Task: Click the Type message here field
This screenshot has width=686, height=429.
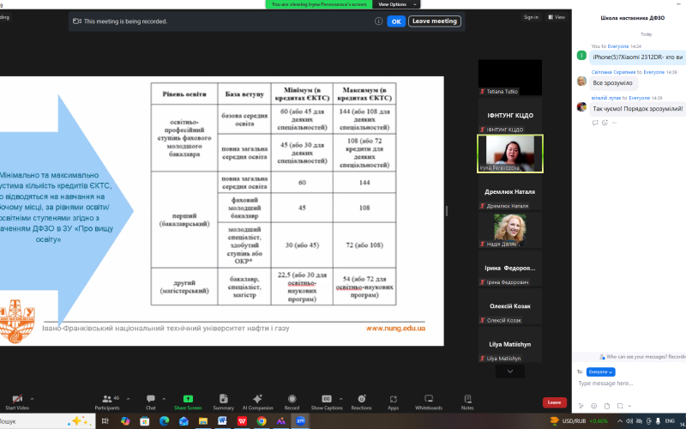Action: (x=630, y=384)
